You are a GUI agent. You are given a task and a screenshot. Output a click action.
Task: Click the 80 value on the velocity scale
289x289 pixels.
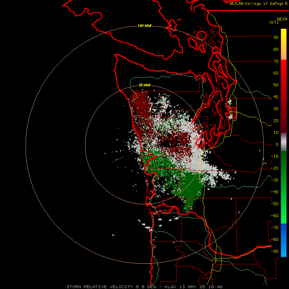coord(276,49)
